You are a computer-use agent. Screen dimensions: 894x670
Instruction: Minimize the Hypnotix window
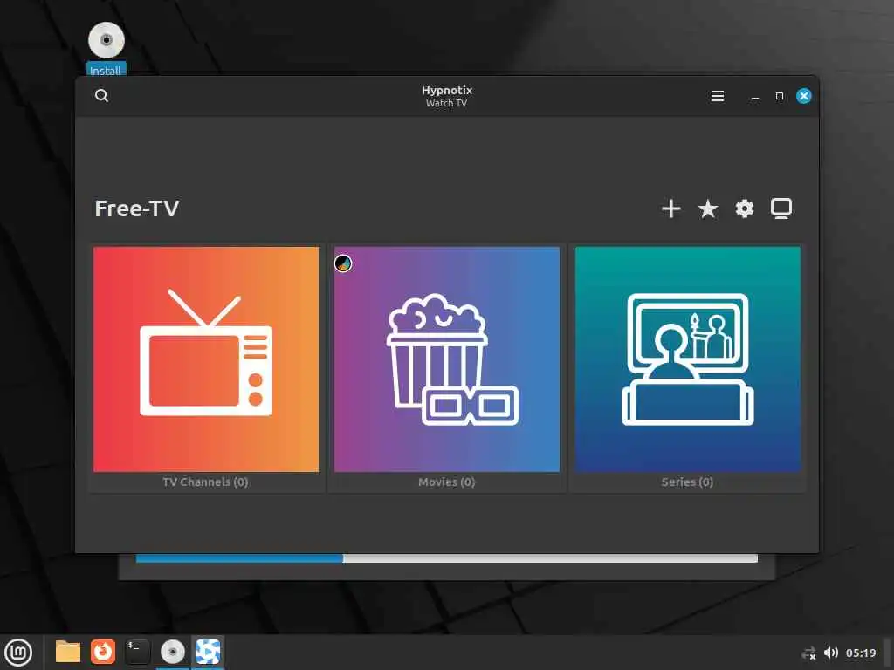(x=755, y=96)
